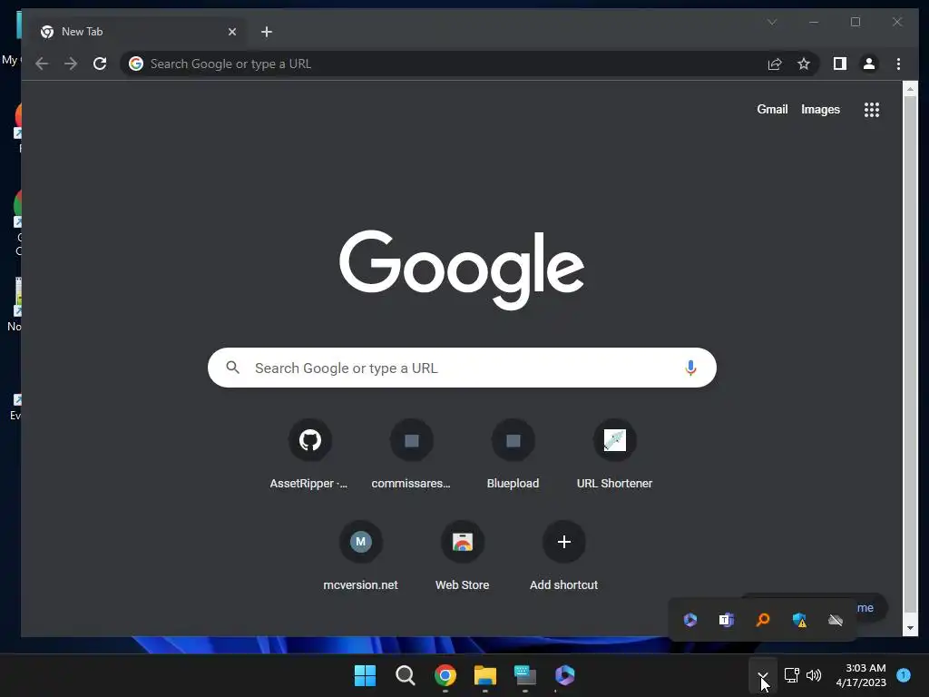
Task: Maximize the Chrome window
Action: (x=856, y=22)
